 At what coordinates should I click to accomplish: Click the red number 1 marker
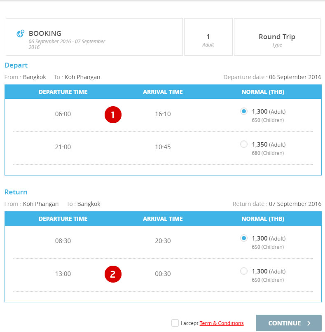(x=113, y=114)
